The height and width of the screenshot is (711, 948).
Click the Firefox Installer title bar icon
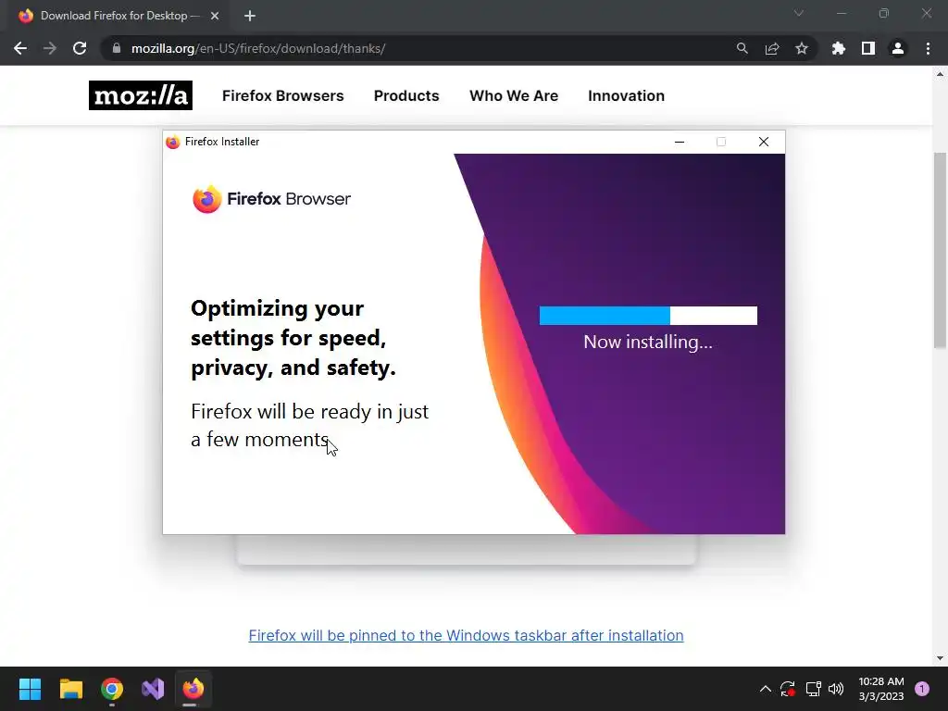click(173, 142)
